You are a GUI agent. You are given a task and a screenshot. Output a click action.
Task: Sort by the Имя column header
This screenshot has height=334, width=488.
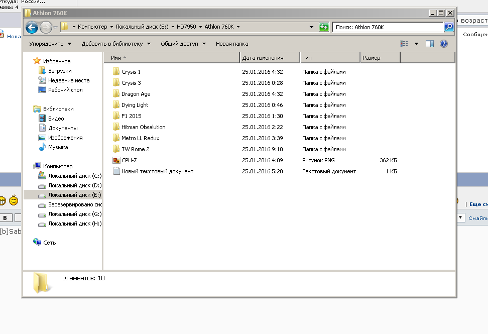click(172, 58)
